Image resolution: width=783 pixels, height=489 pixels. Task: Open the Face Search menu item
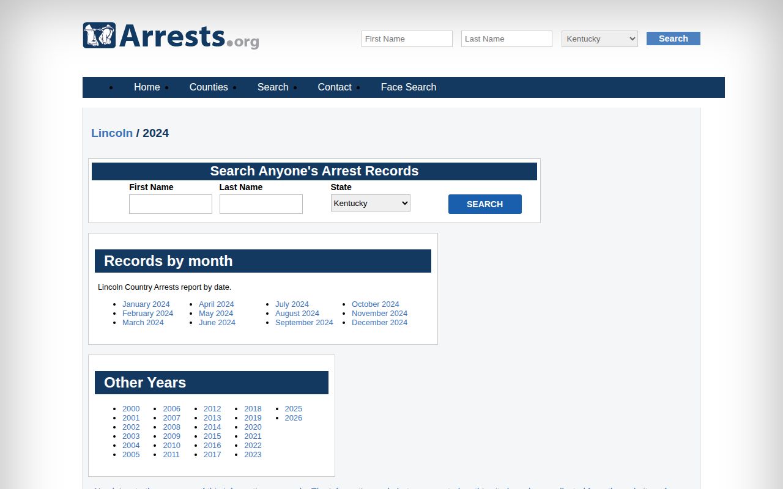tap(409, 87)
